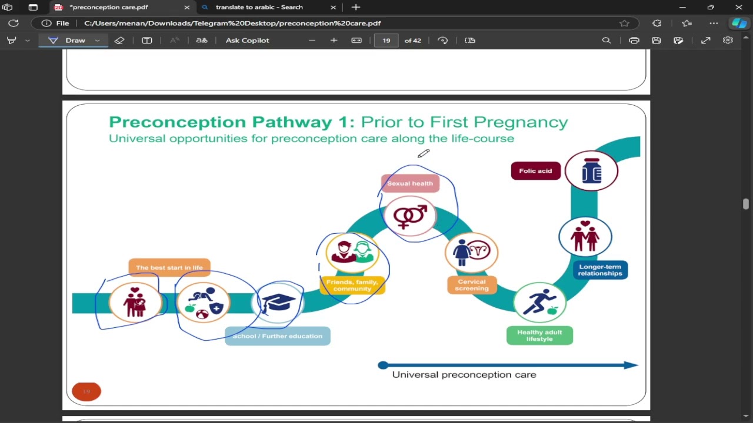Open Settings and more menu
This screenshot has height=423, width=753.
coord(714,23)
